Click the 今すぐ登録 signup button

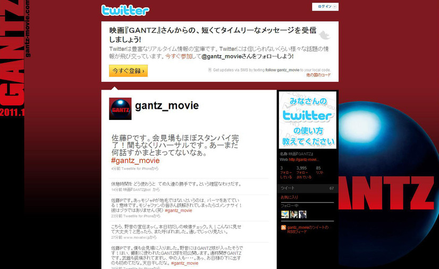click(128, 71)
